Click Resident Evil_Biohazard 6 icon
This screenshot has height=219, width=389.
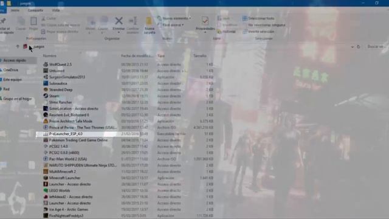pos(46,115)
